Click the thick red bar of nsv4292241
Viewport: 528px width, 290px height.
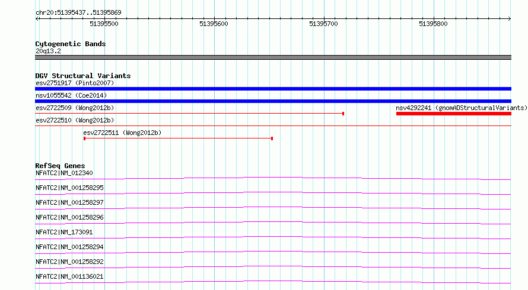pyautogui.click(x=454, y=114)
